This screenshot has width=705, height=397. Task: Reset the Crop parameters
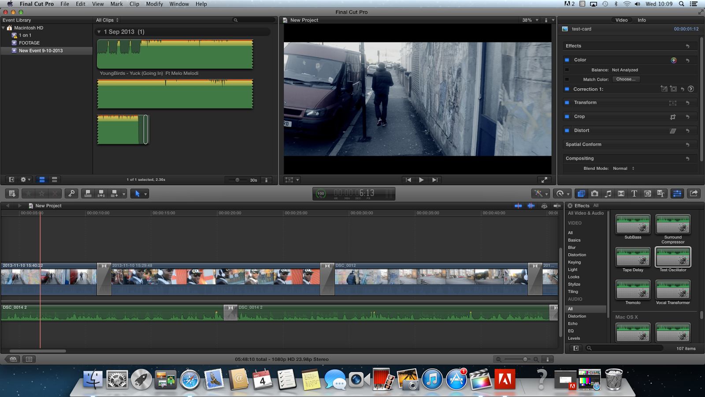(x=687, y=117)
